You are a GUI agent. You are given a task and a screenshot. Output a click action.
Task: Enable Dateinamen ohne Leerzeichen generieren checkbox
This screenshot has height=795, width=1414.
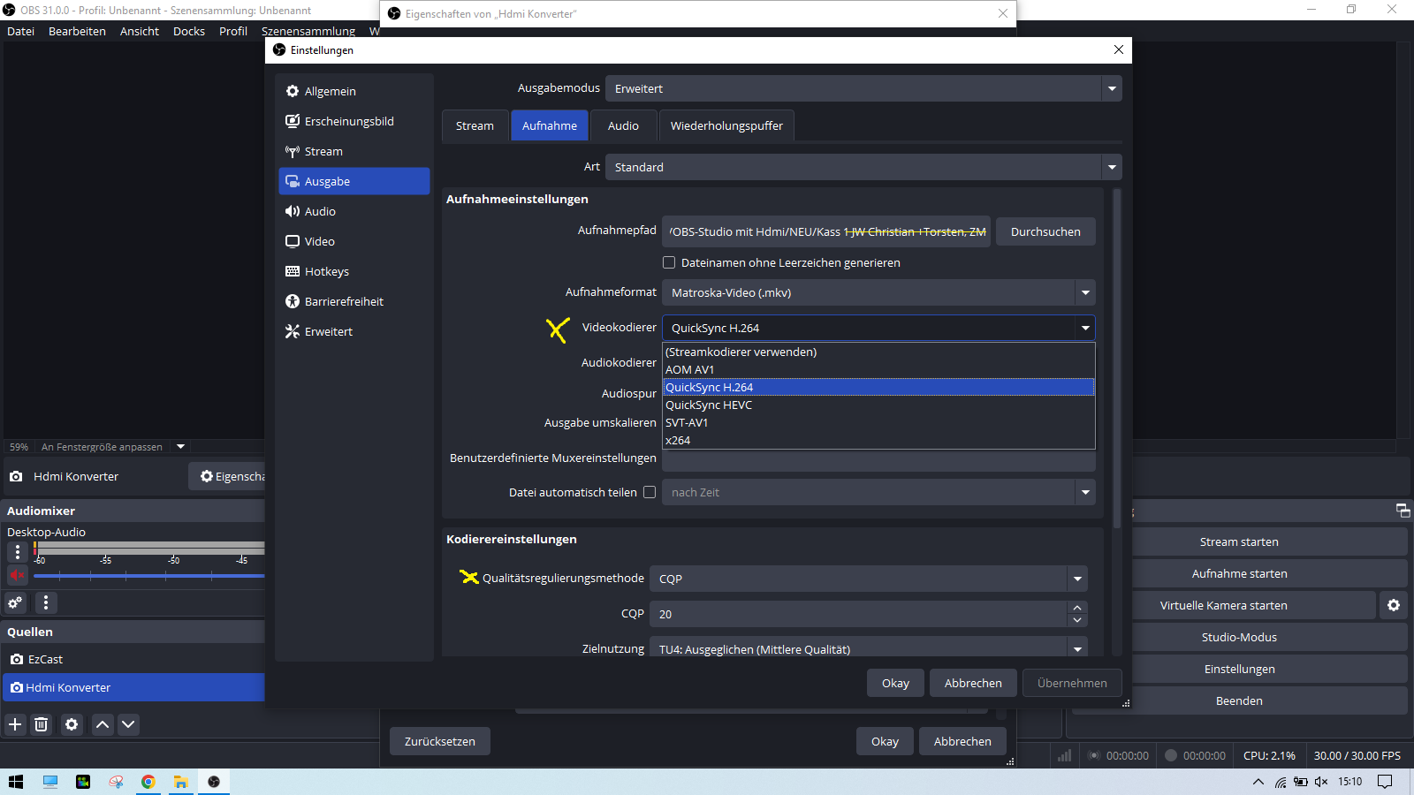pos(669,262)
